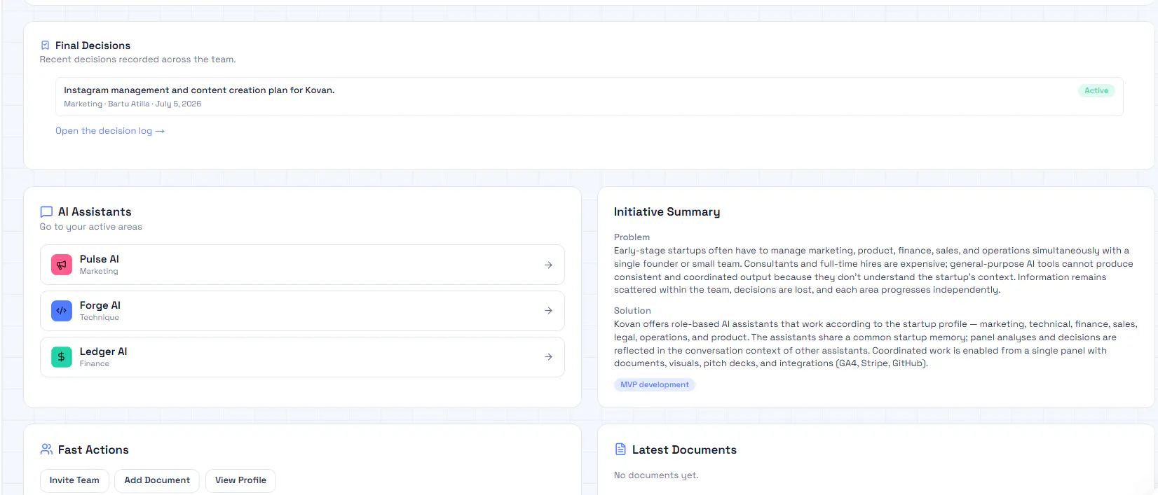Click the Fast Actions people icon
1158x495 pixels.
46,449
